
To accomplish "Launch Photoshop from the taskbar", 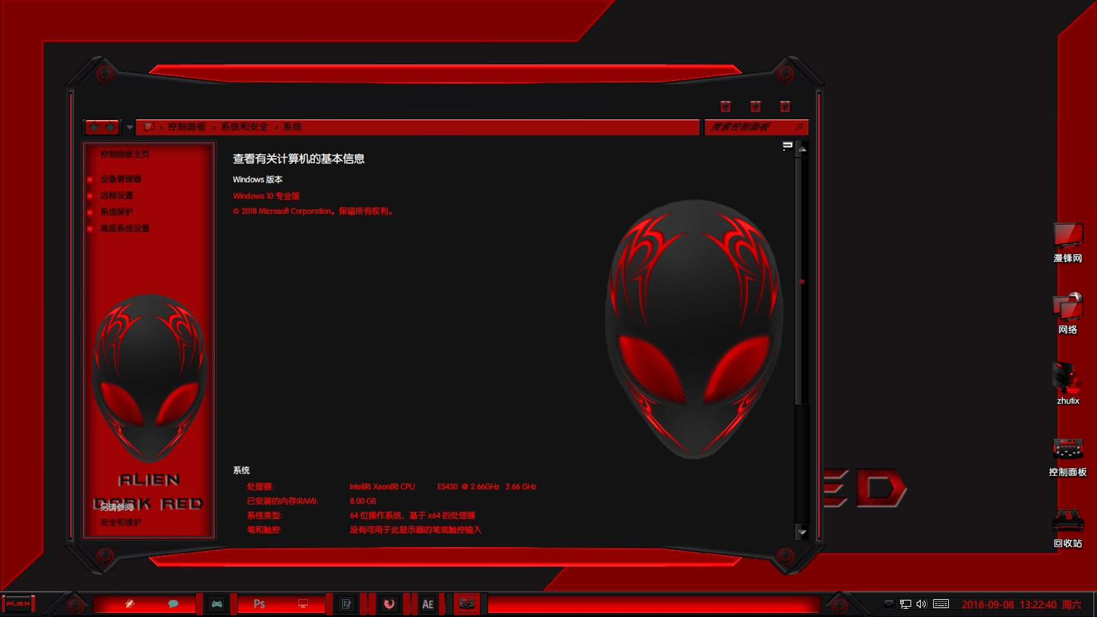I will [259, 604].
